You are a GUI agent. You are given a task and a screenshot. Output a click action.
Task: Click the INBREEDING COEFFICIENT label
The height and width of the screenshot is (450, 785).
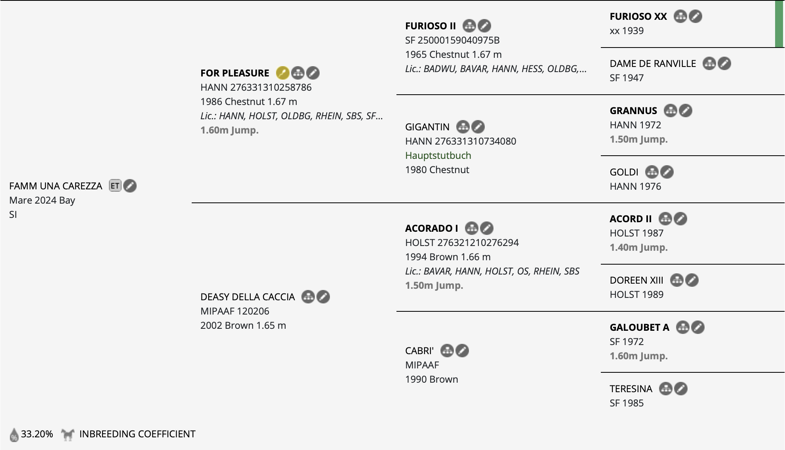tap(137, 434)
